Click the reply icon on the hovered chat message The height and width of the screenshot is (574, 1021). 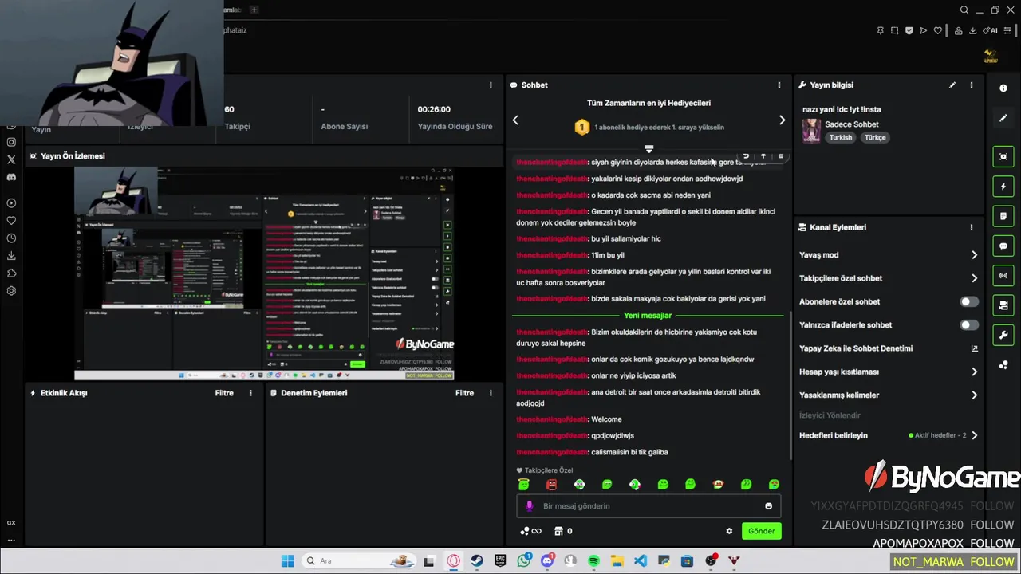click(x=746, y=156)
